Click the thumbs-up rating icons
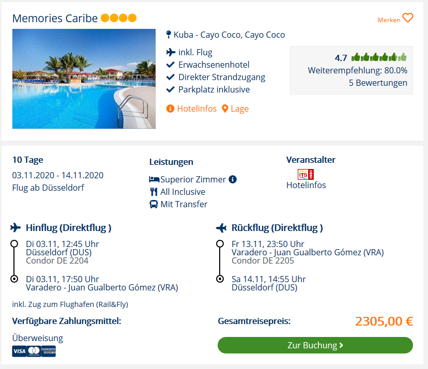This screenshot has height=369, width=428. coord(379,57)
